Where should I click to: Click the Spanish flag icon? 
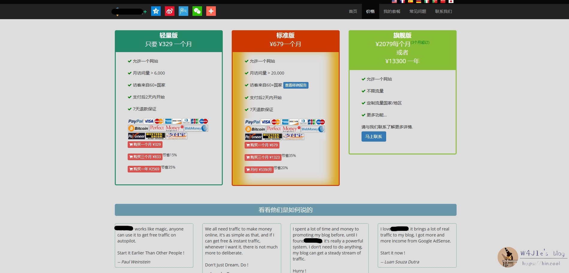pos(410,1)
